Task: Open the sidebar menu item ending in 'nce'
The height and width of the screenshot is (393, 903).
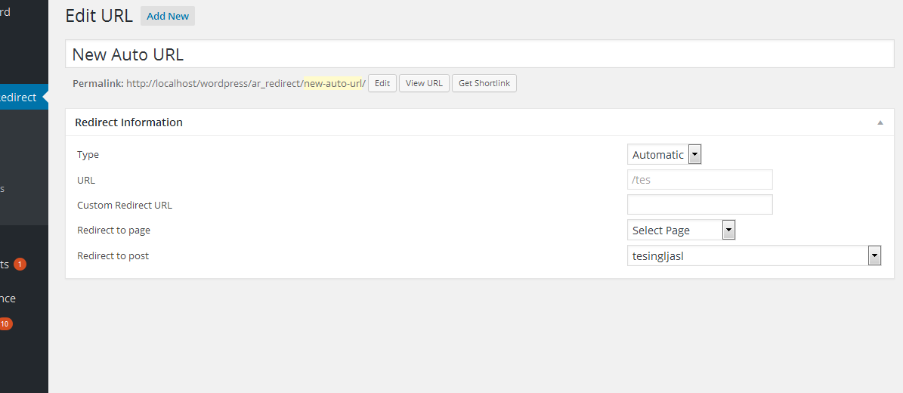Action: (x=8, y=299)
